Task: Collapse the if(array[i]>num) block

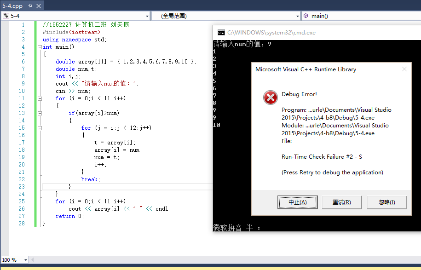Action: click(x=40, y=113)
